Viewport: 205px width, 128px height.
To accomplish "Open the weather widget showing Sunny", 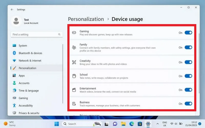I will (x=10, y=124).
